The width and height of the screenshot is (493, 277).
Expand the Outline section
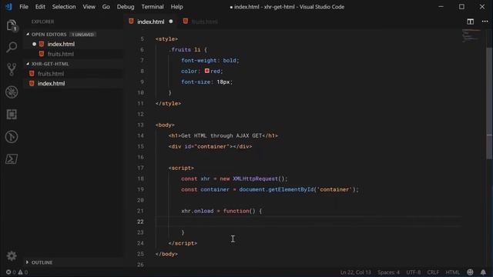(x=28, y=262)
